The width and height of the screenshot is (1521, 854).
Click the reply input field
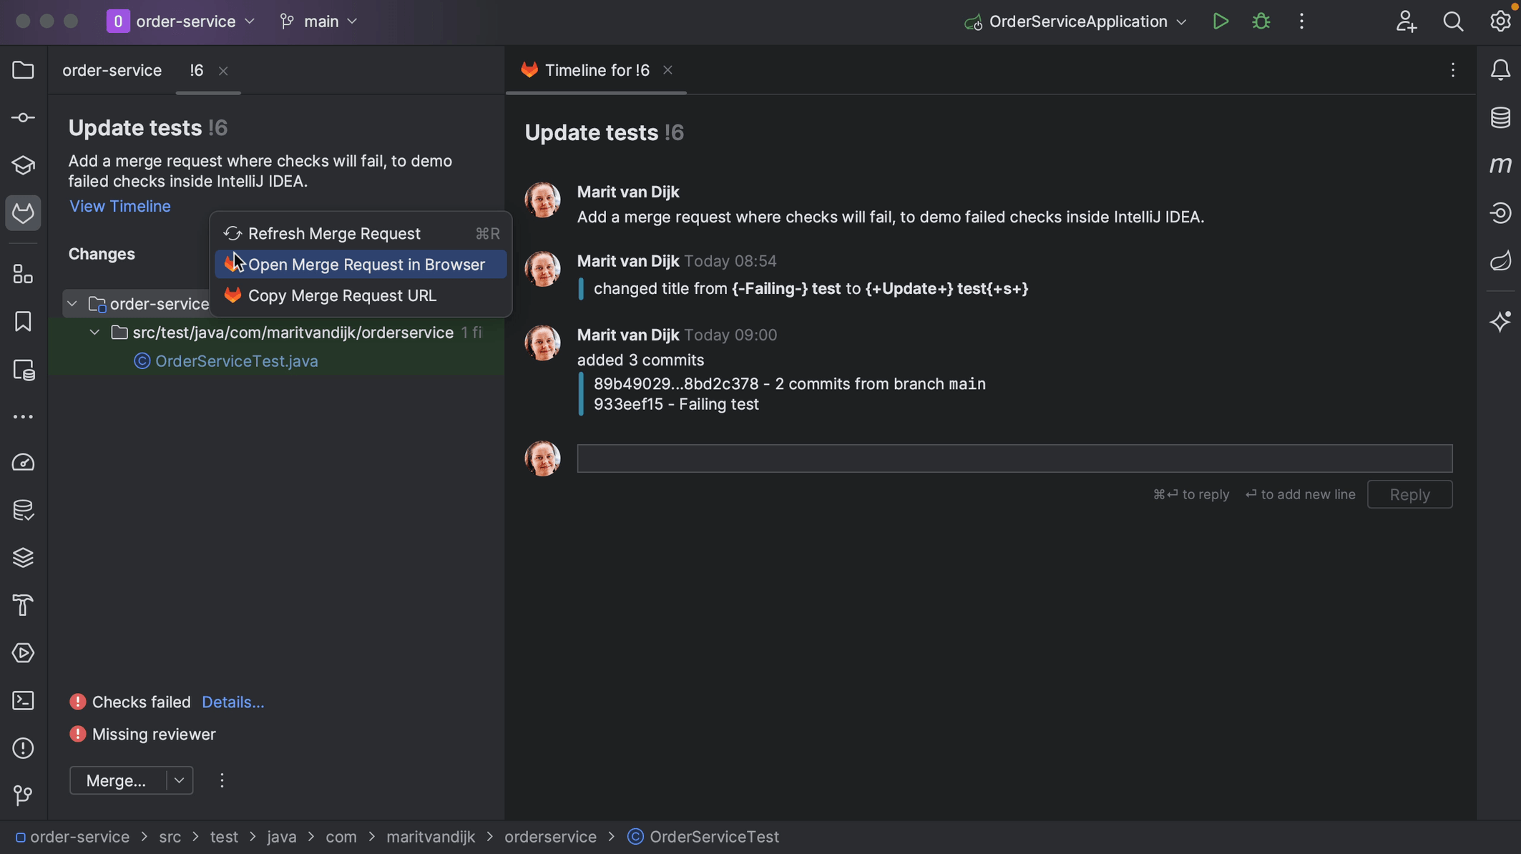point(1013,457)
